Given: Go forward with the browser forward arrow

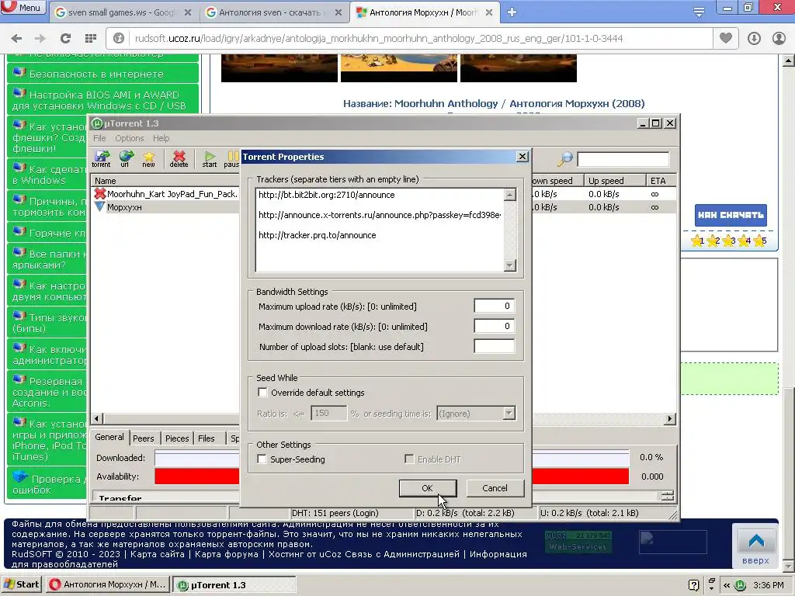Looking at the screenshot, I should click(40, 38).
